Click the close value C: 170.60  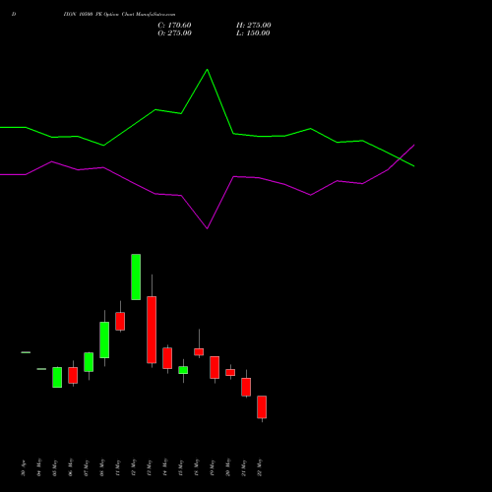174,26
